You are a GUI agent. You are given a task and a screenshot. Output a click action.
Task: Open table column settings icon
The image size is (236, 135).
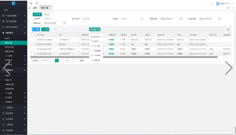coord(228,29)
